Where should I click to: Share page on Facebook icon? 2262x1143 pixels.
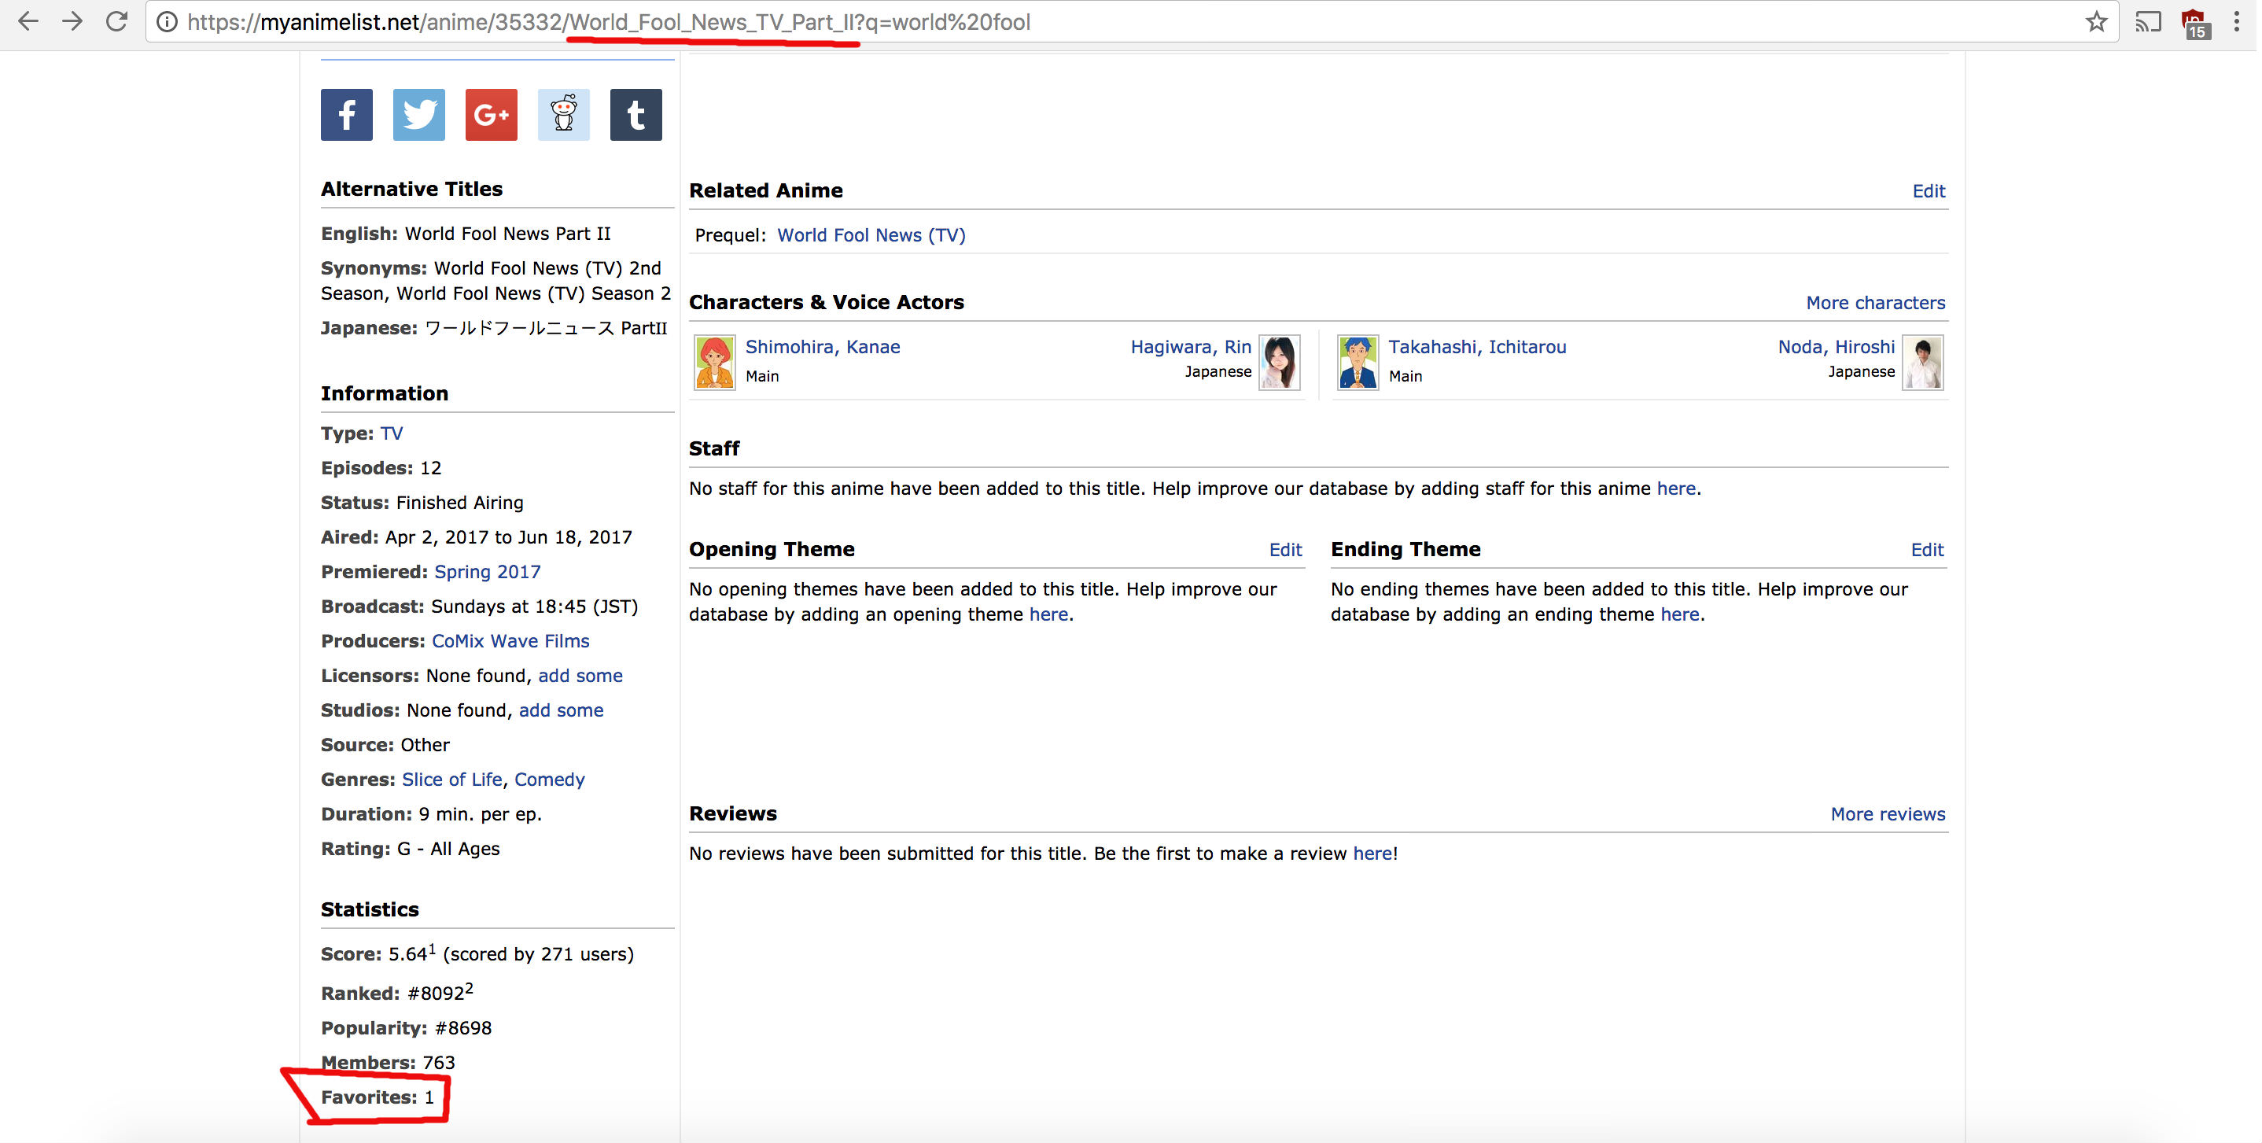click(346, 114)
